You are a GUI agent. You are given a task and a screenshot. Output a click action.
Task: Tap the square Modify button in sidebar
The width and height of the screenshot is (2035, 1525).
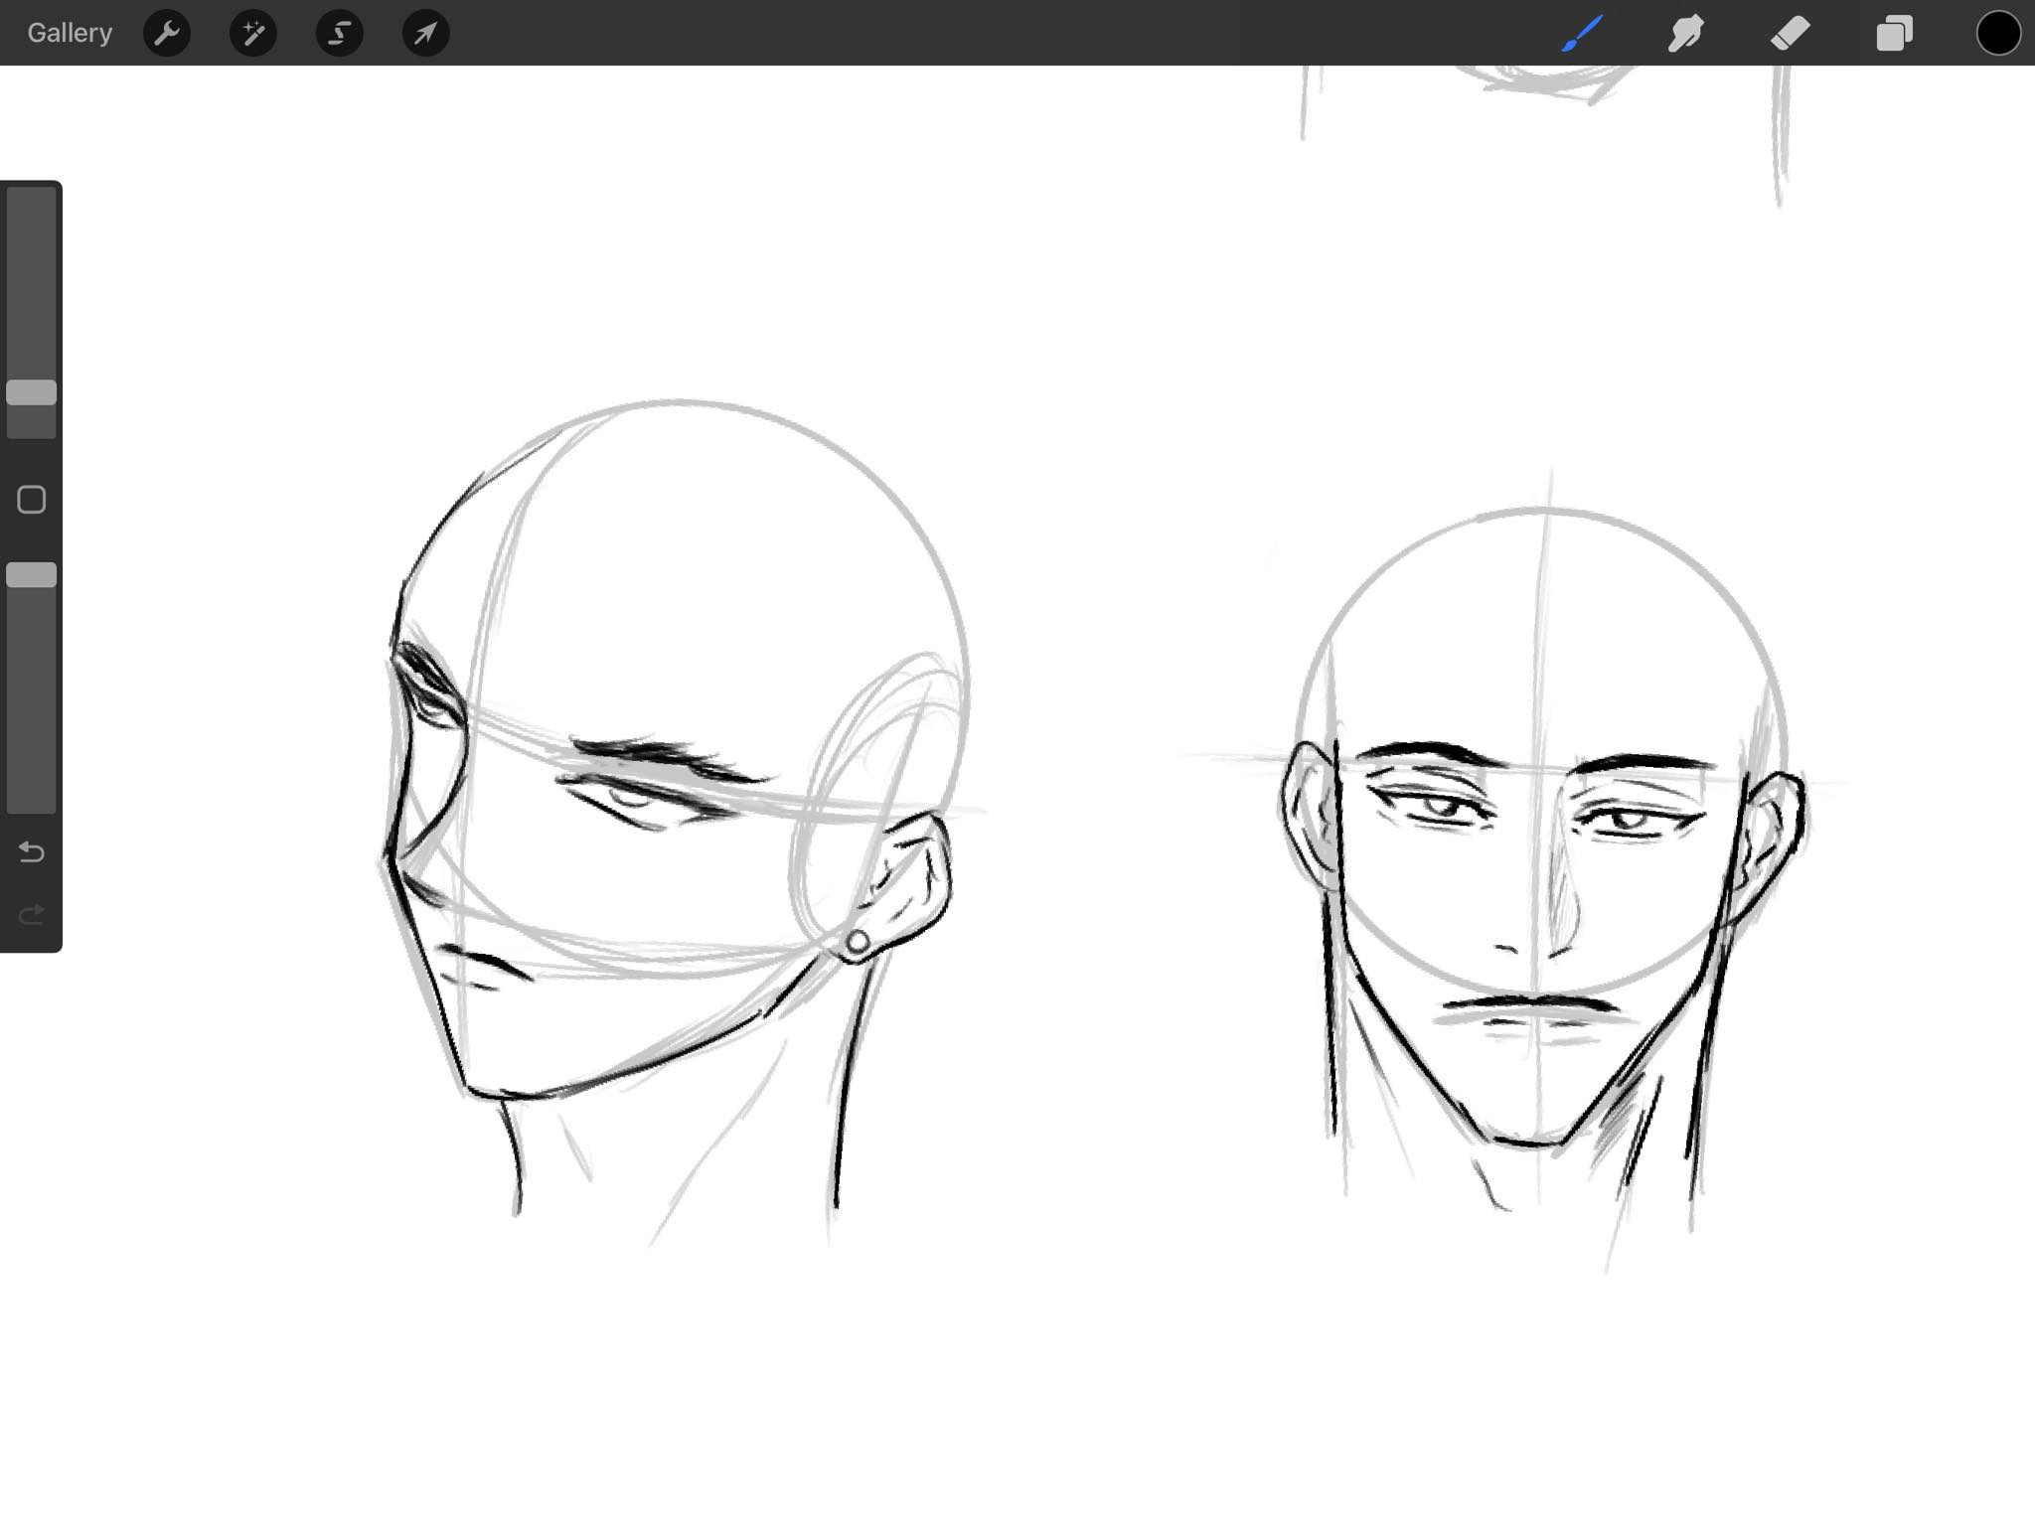tap(32, 500)
